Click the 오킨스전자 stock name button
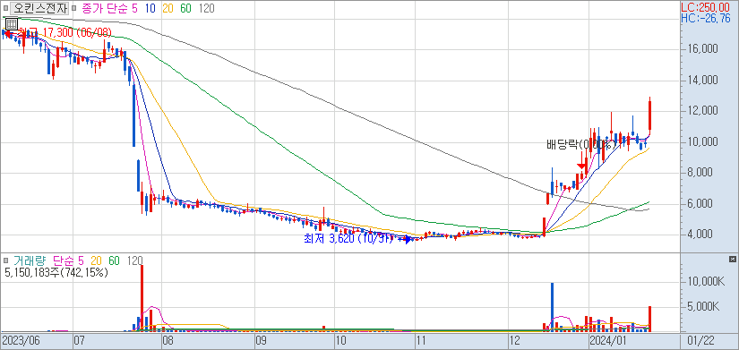Screen dimensions: 739x350 (x=39, y=8)
